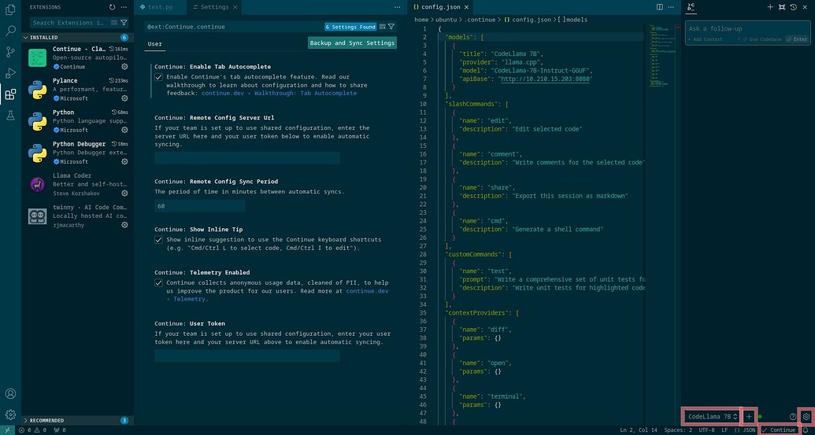
Task: Filter extensions with funnel icon
Action: pos(124,23)
